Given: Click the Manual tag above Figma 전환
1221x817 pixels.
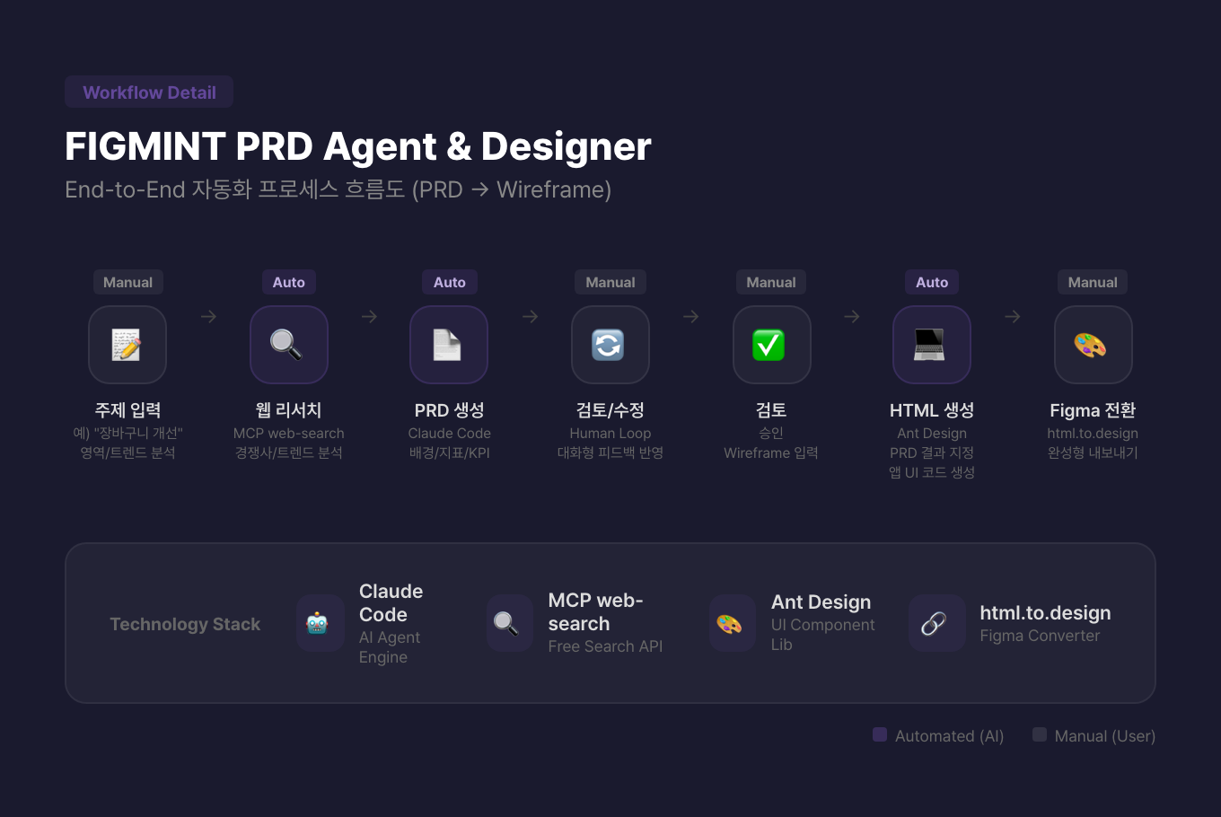Looking at the screenshot, I should coord(1092,282).
